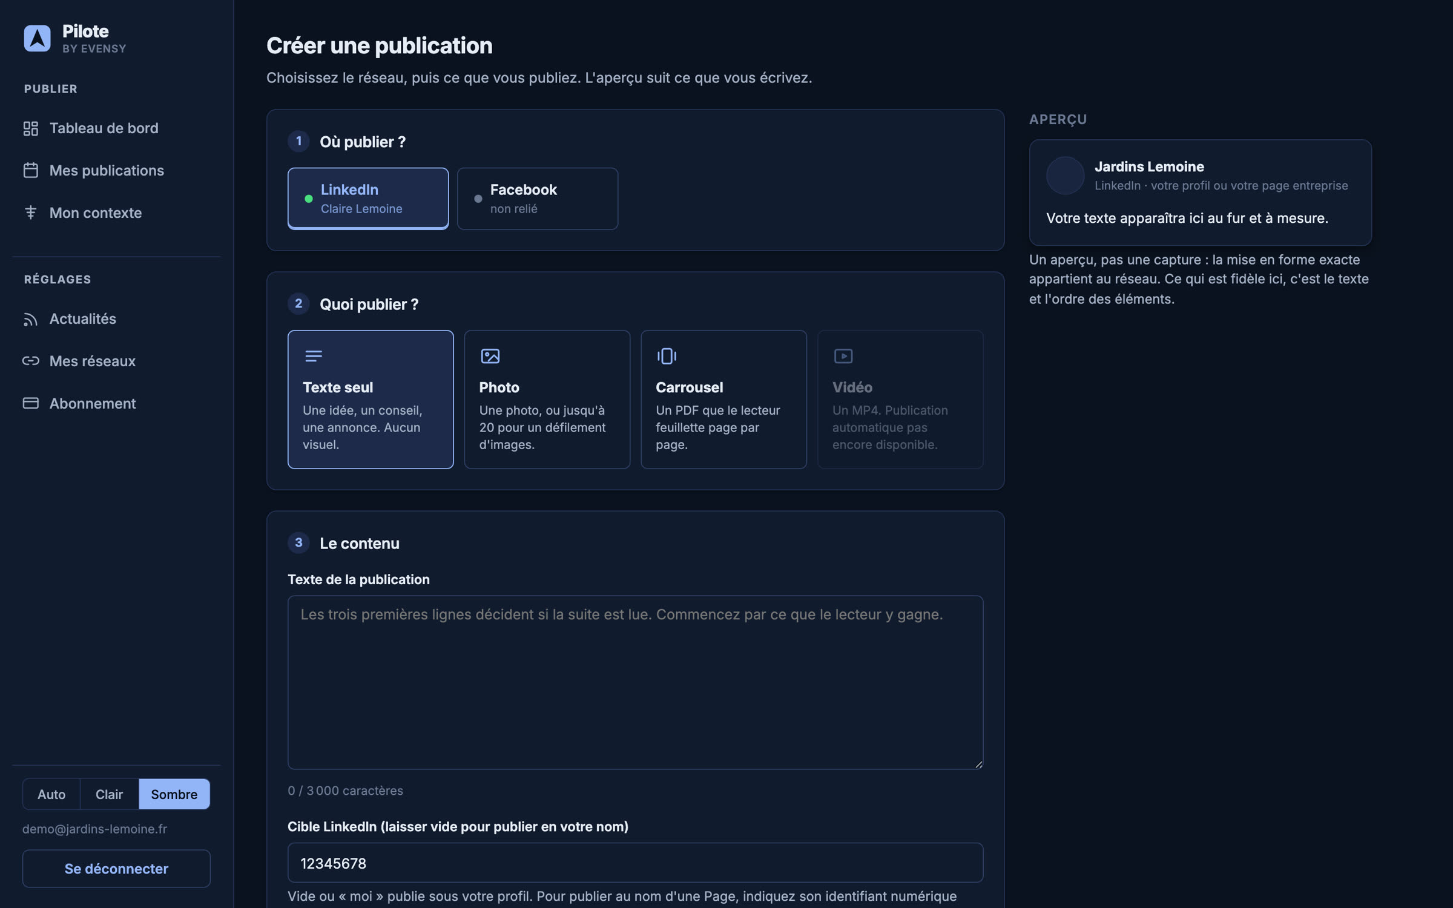This screenshot has width=1453, height=908.
Task: Click the chain link icon for Mes réseaux
Action: click(31, 361)
